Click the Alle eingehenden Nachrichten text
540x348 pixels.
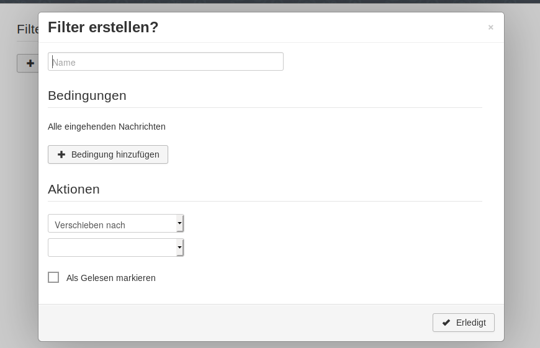(107, 127)
